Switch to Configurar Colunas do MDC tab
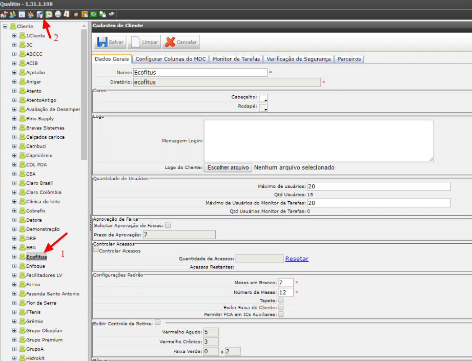Image resolution: width=472 pixels, height=361 pixels. pyautogui.click(x=170, y=59)
